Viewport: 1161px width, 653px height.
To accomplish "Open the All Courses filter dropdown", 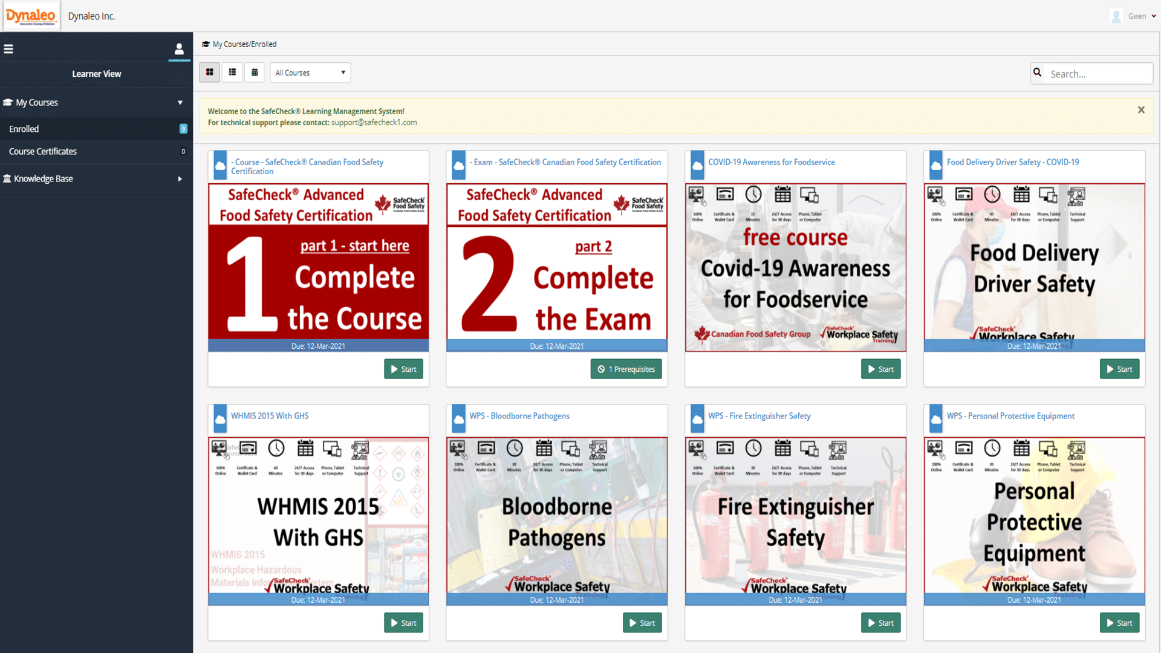I will 310,73.
